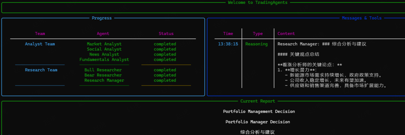The height and width of the screenshot is (135, 405).
Task: Click the 'Messages & Tools' panel title
Action: tap(361, 18)
